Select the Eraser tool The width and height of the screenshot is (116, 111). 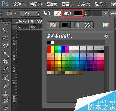6,108
